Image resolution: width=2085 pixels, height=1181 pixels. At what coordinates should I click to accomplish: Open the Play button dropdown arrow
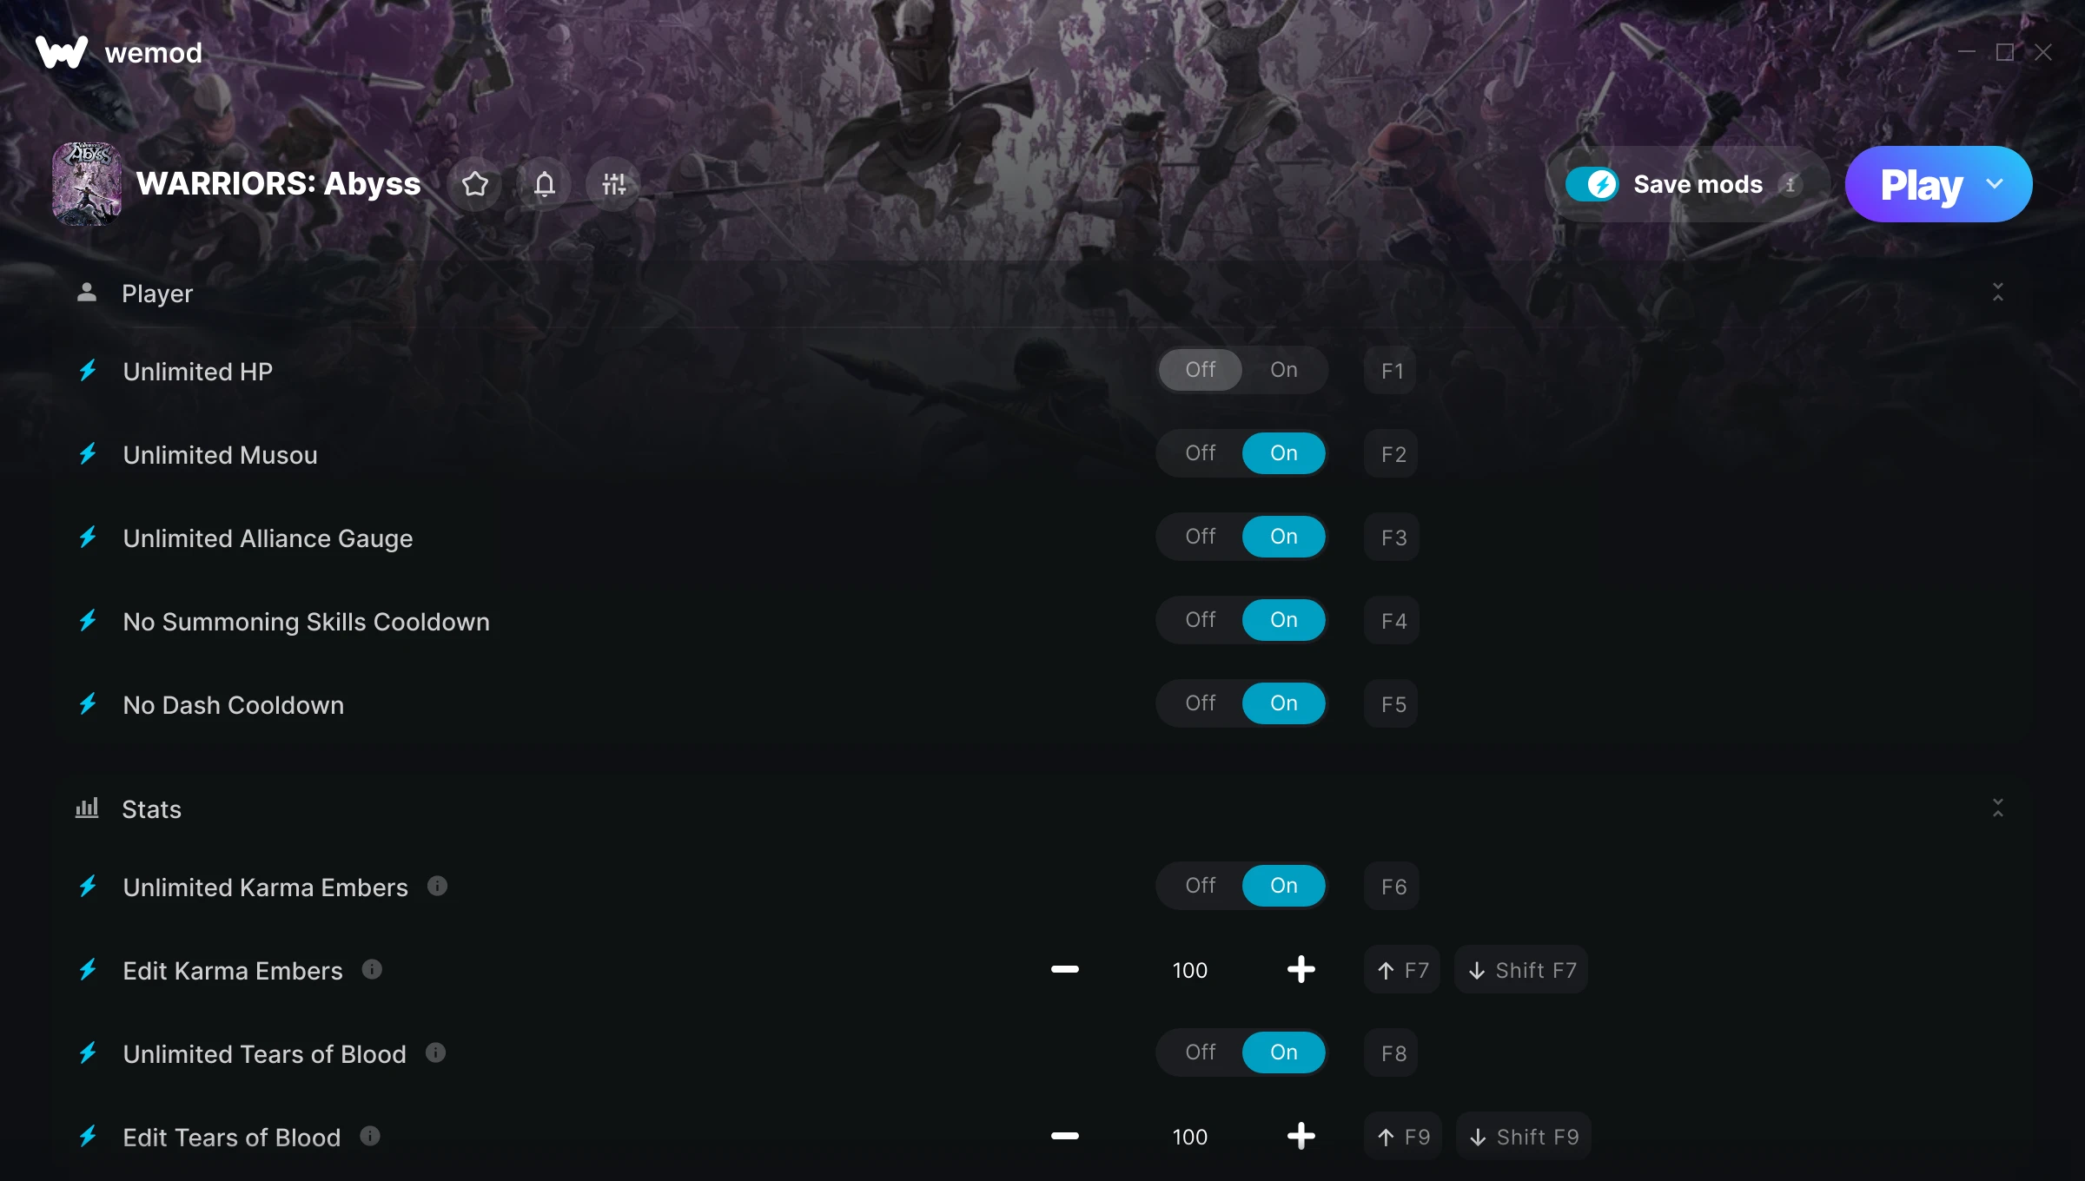click(x=1995, y=184)
